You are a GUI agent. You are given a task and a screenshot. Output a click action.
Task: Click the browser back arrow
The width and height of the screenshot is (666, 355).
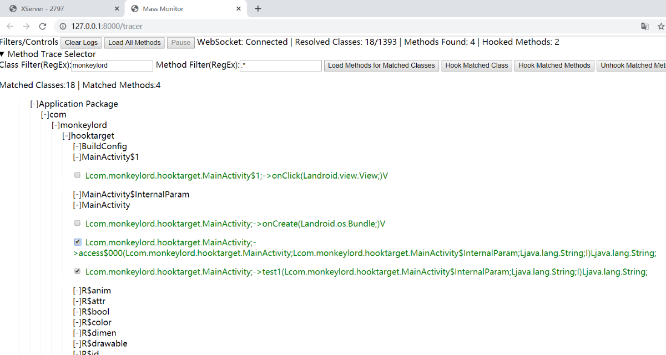click(10, 26)
